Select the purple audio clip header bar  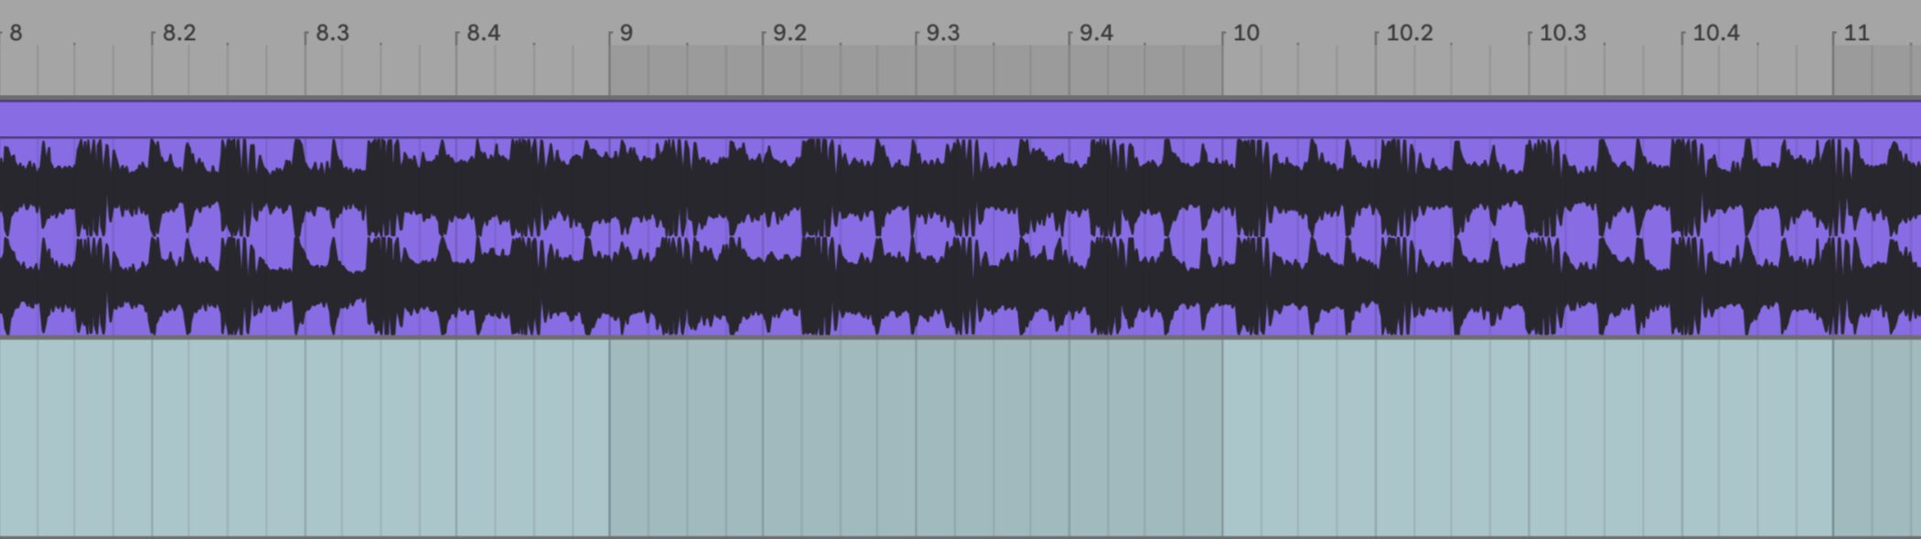(960, 119)
